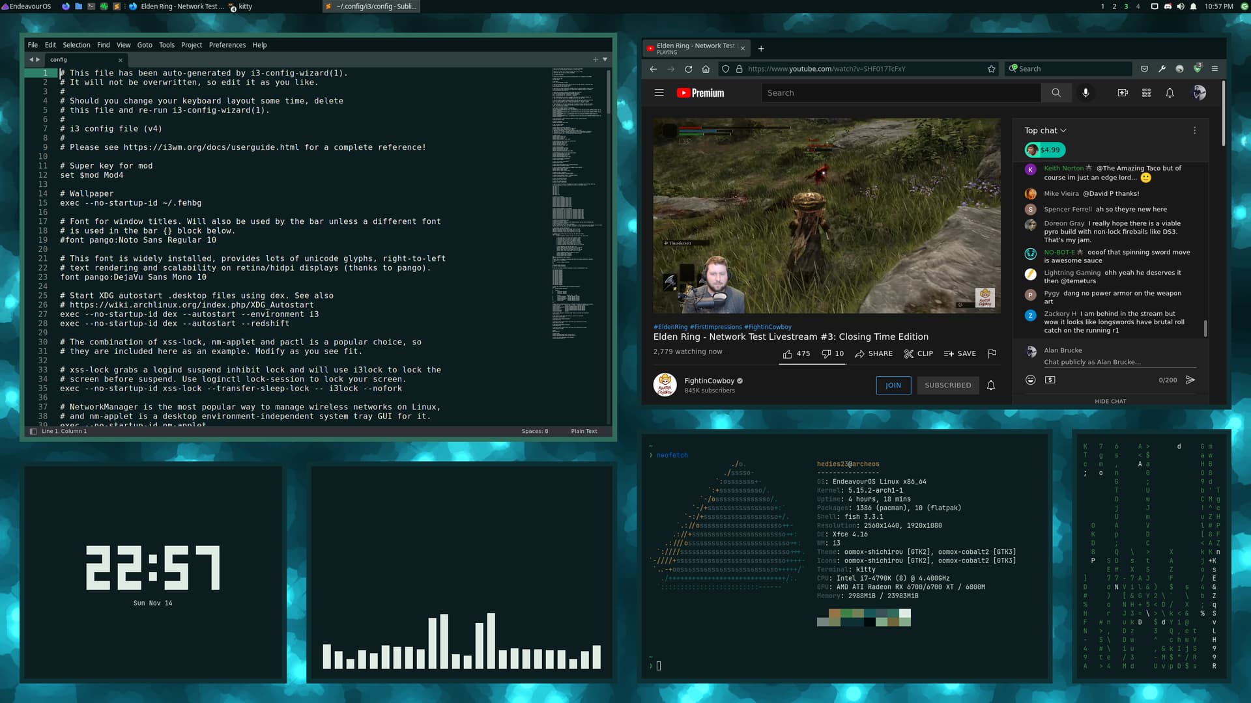This screenshot has width=1251, height=703.
Task: Open notifications bell in system tray
Action: (1194, 7)
